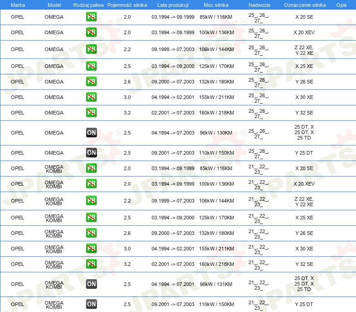Click the Marka column header
The height and width of the screenshot is (312, 356).
point(18,5)
